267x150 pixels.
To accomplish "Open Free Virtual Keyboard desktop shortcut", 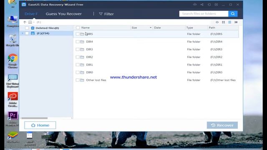I will [13, 81].
